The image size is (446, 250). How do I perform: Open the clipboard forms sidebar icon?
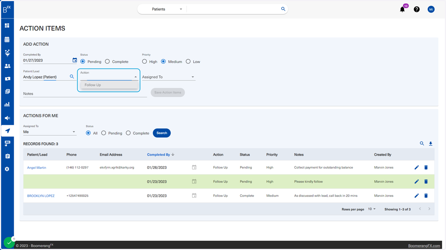point(7,156)
